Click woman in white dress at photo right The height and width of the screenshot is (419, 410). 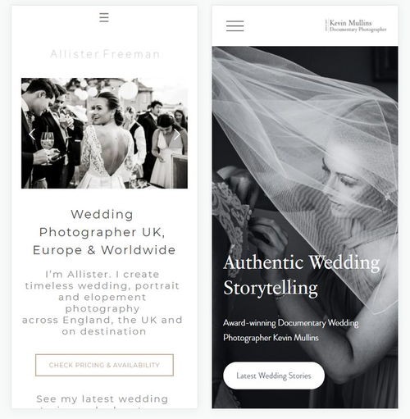click(x=166, y=150)
